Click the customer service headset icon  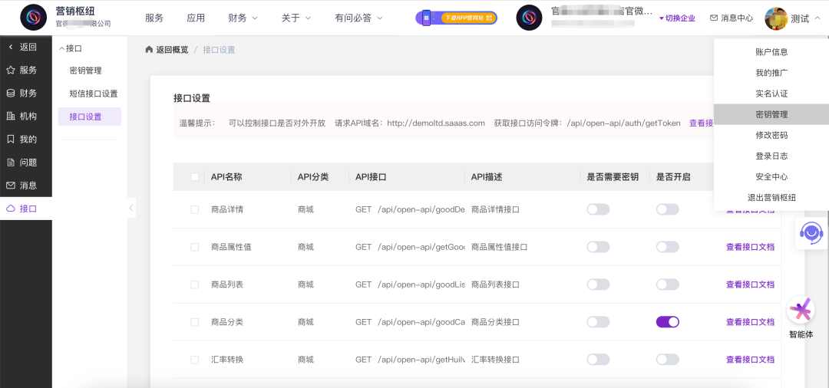click(x=811, y=232)
